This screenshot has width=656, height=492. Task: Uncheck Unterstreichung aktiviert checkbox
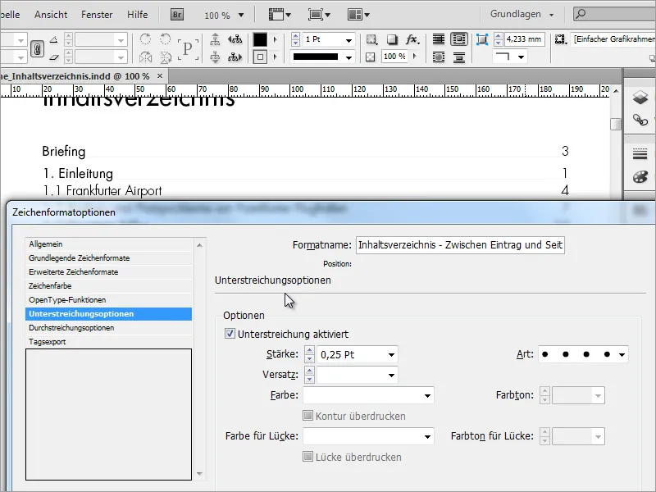[230, 335]
